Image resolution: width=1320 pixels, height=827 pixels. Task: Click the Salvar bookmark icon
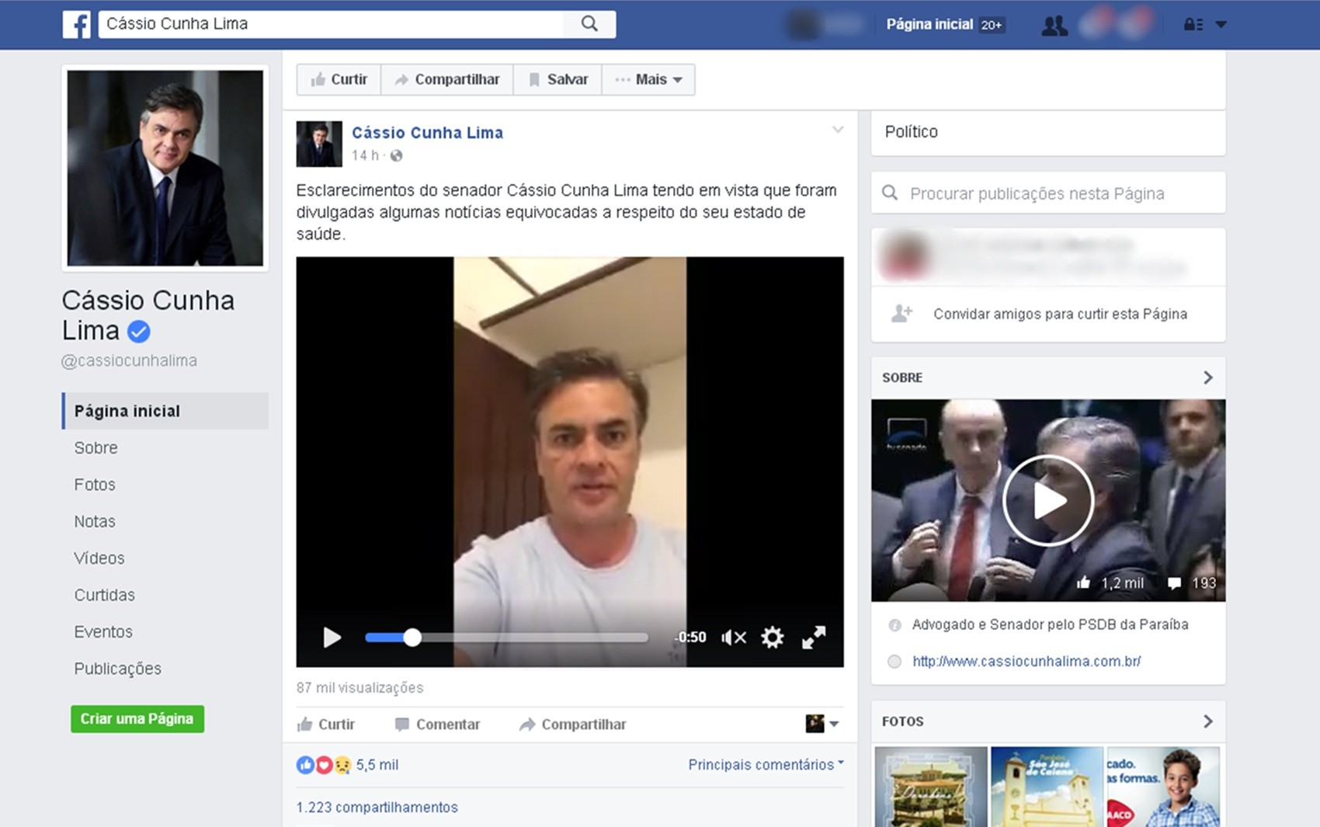[535, 78]
